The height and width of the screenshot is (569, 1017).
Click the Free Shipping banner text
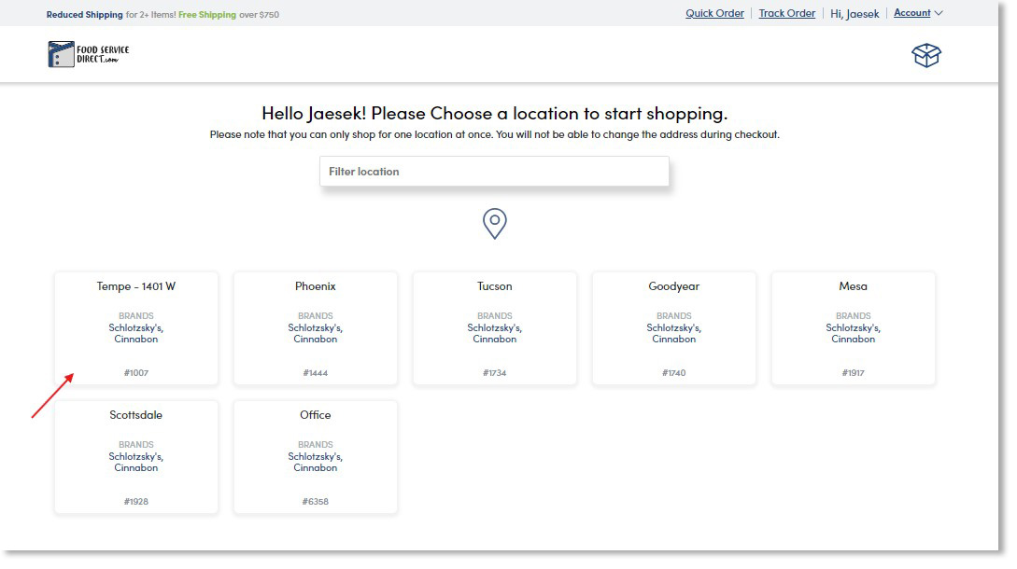(x=207, y=14)
